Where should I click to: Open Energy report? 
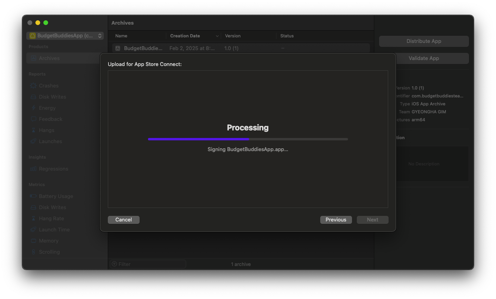[47, 108]
